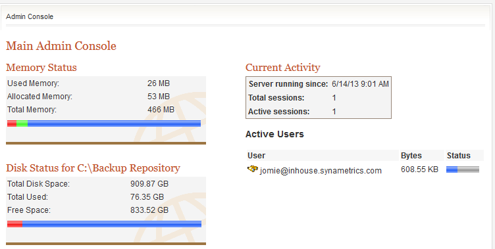Click the 608.55 KB bytes value
This screenshot has height=249, width=495.
(419, 170)
